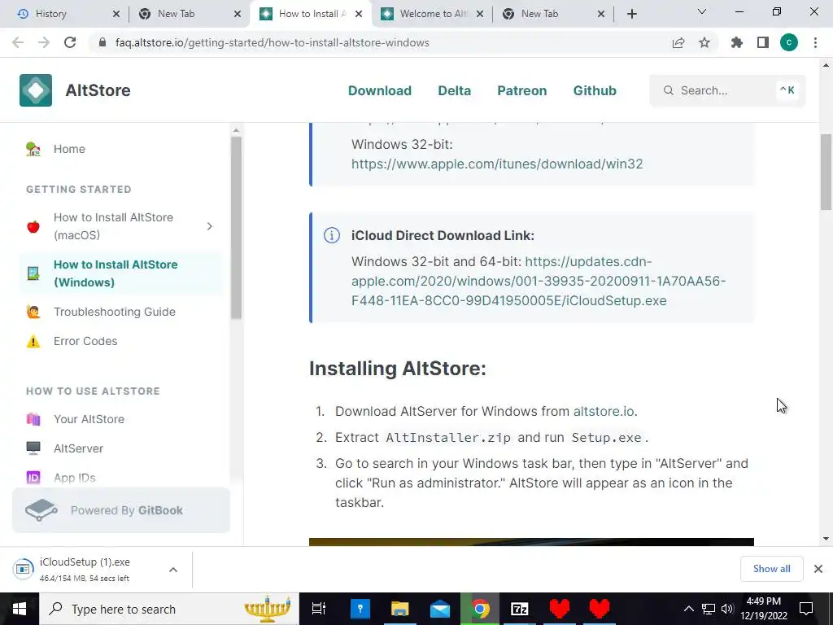This screenshot has width=833, height=625.
Task: Click Powered By GitBook button
Action: point(121,510)
